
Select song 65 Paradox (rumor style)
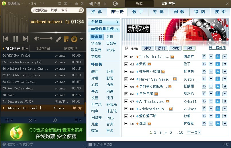point(43,62)
